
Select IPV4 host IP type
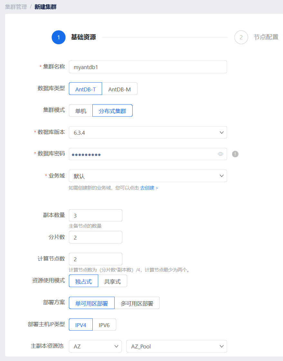tap(81, 325)
